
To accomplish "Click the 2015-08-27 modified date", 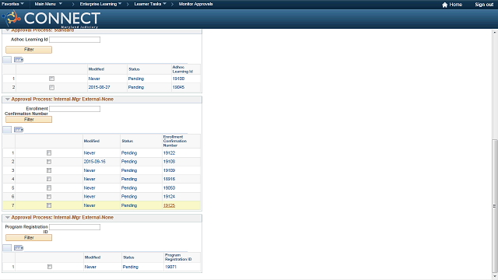I will 99,87.
